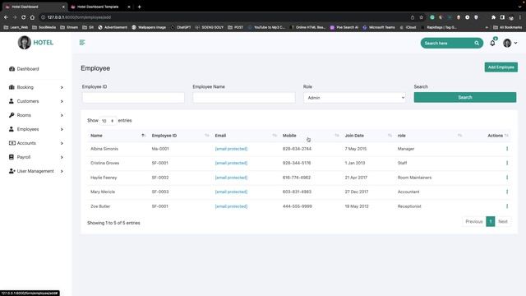The width and height of the screenshot is (526, 296).
Task: Click the Customers person icon
Action: tap(12, 101)
